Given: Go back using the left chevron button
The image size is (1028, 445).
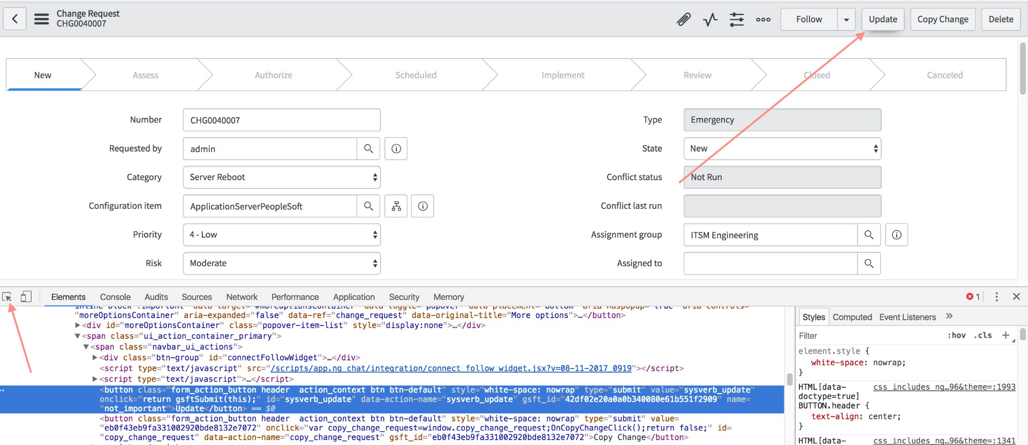Looking at the screenshot, I should click(x=14, y=19).
